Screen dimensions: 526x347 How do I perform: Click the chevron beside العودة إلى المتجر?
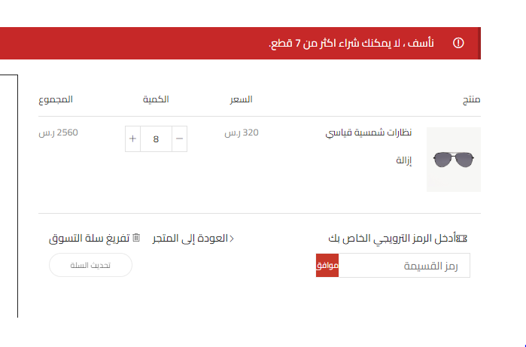[x=232, y=239]
